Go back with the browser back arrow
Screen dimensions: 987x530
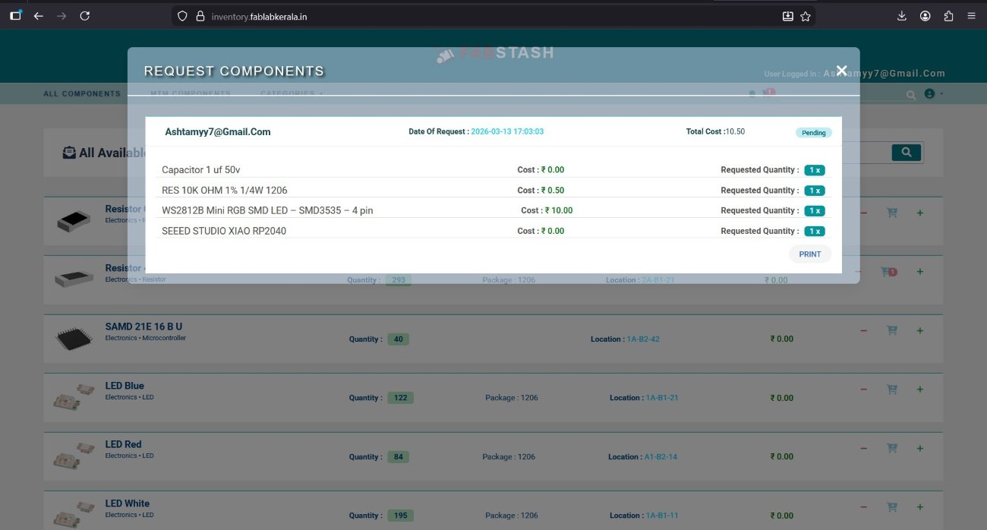(x=39, y=16)
